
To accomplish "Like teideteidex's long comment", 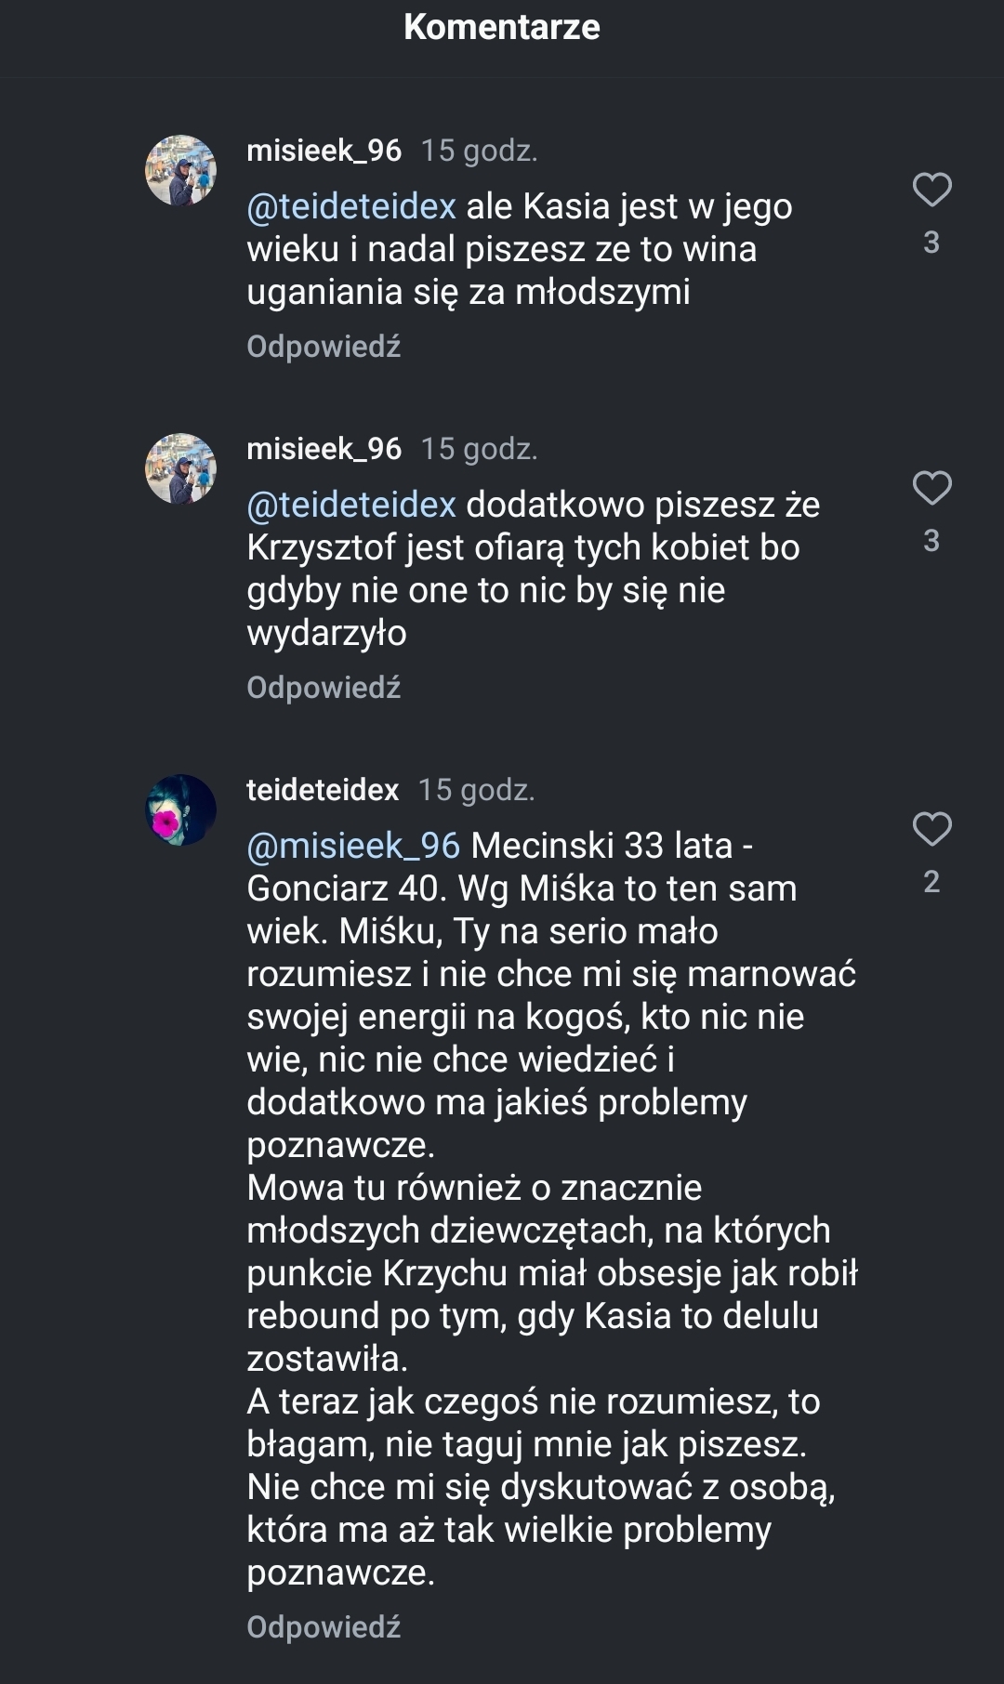I will click(931, 829).
